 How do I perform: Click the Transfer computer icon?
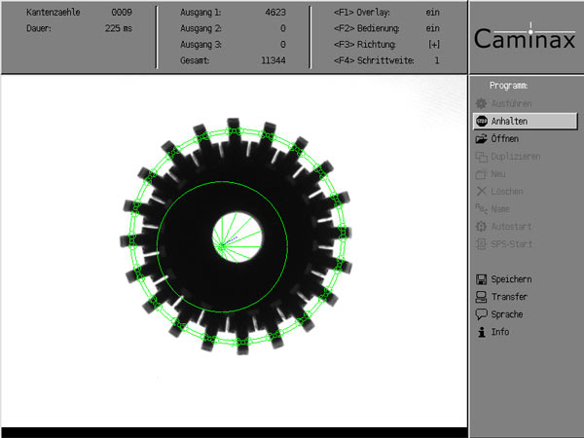(x=481, y=297)
